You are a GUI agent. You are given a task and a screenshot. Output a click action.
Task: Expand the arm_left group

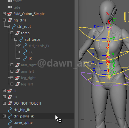[x=12, y=71]
